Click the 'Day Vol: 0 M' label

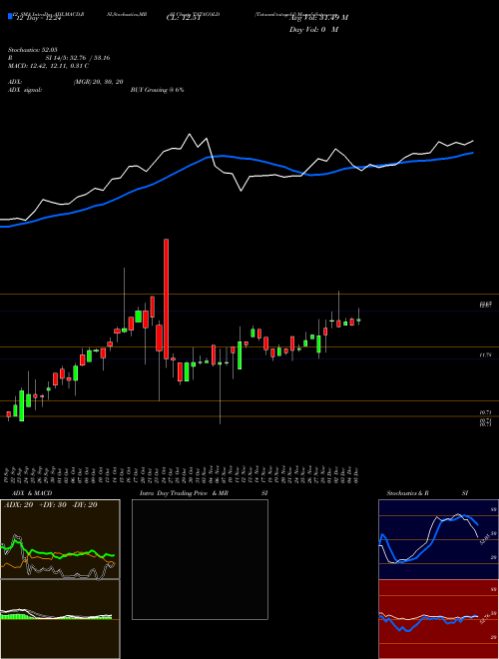coord(313,30)
